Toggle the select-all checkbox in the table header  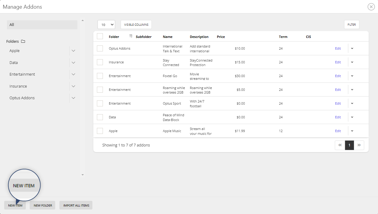(100, 36)
